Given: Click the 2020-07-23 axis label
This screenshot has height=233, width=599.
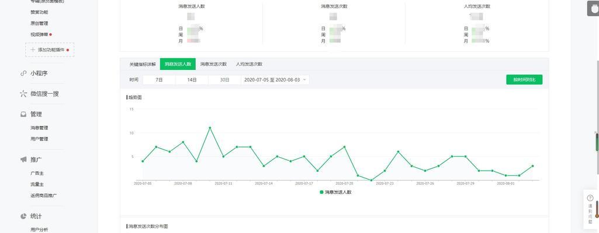Looking at the screenshot, I should (385, 183).
